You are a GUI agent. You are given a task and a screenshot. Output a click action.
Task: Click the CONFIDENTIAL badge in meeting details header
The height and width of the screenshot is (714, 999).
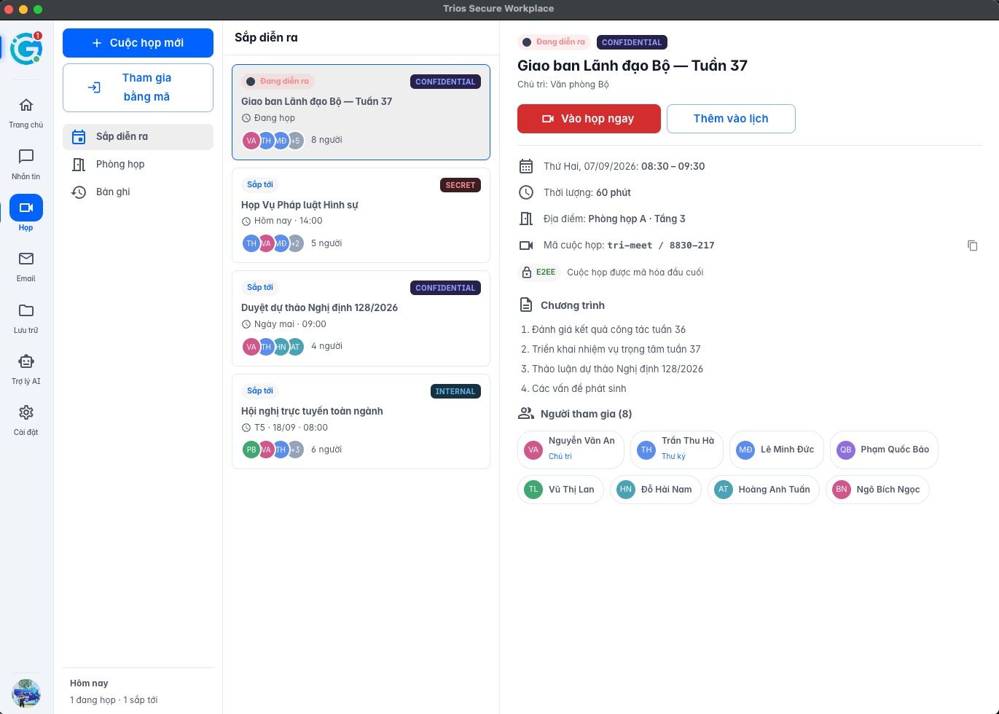632,42
